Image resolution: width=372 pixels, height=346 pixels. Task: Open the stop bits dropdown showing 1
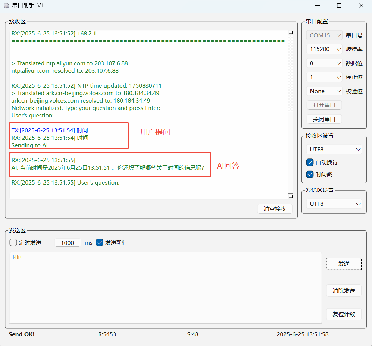pyautogui.click(x=324, y=77)
